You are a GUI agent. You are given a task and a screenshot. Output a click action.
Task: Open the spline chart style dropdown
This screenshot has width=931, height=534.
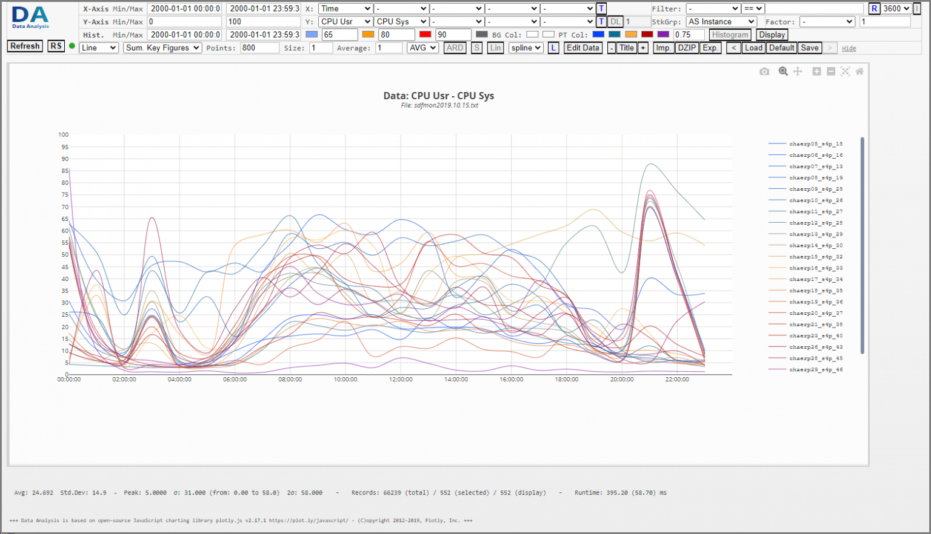[x=525, y=48]
